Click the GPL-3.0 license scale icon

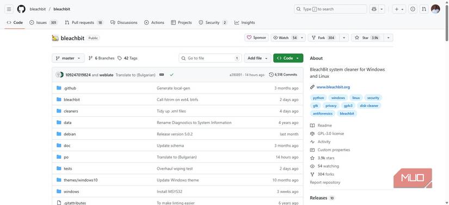pyautogui.click(x=312, y=134)
